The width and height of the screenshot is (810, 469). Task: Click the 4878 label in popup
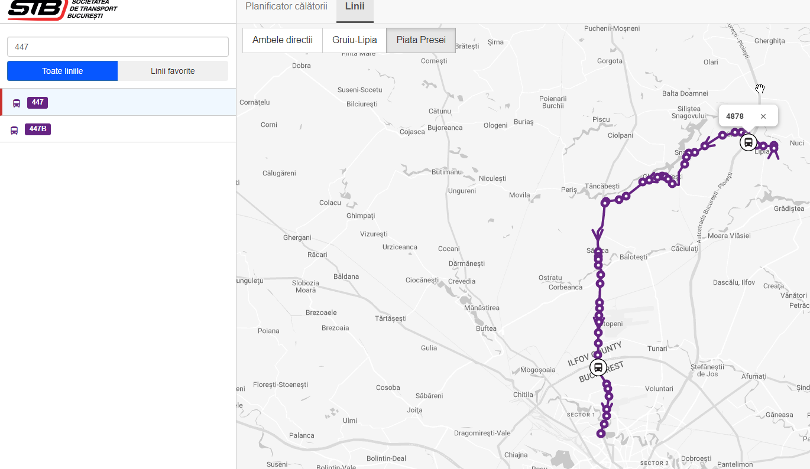point(735,116)
